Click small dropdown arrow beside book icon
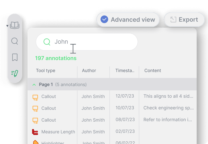The height and width of the screenshot is (144, 208). tap(7, 26)
